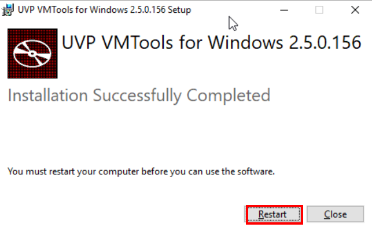Click the title bar text 'UVP VMTools for Windows'
Viewport: 372px width, 231px height.
pyautogui.click(x=73, y=10)
